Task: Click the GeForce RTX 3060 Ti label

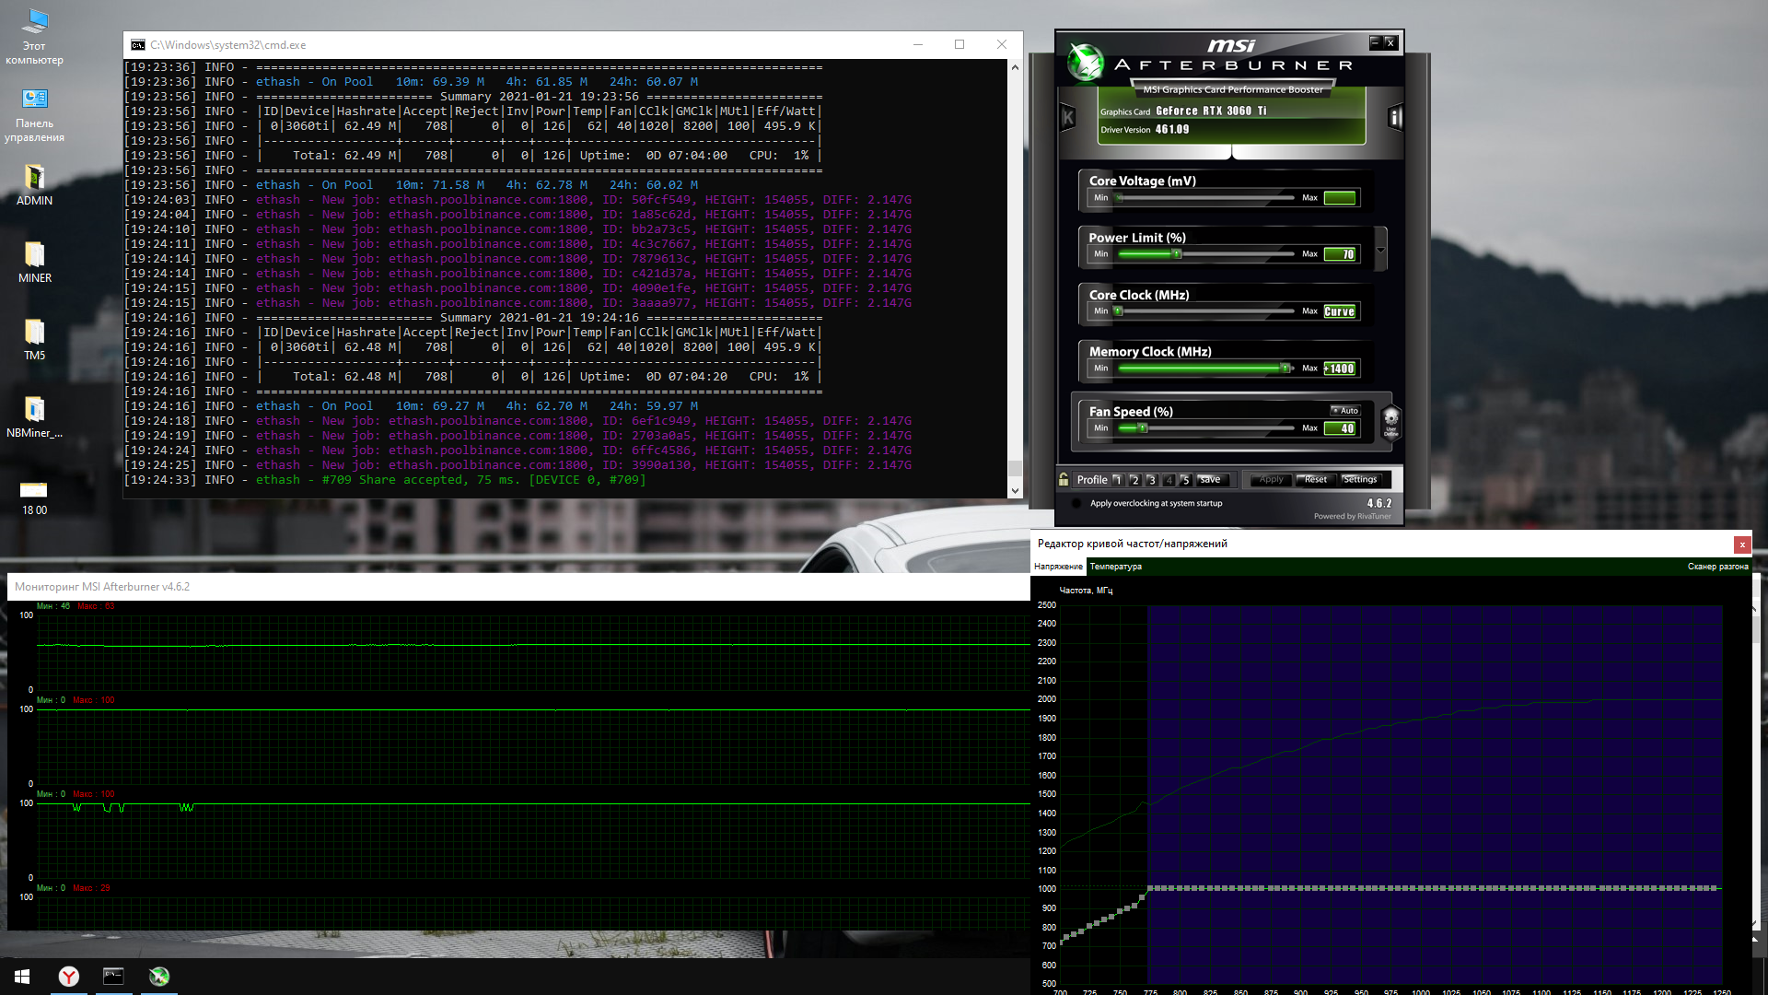Action: pyautogui.click(x=1211, y=111)
